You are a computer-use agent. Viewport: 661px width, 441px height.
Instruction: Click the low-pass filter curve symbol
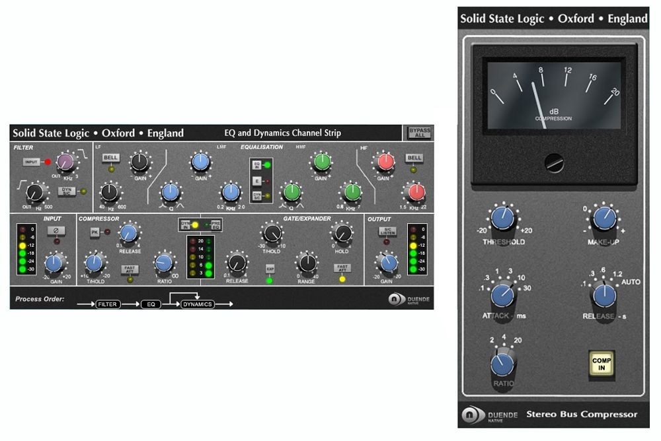(83, 153)
